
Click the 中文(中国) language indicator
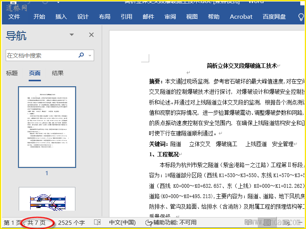click(x=122, y=223)
